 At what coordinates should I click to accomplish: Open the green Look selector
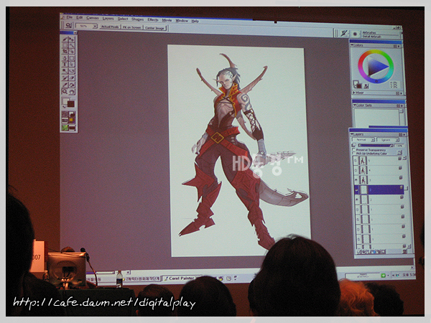point(65,128)
